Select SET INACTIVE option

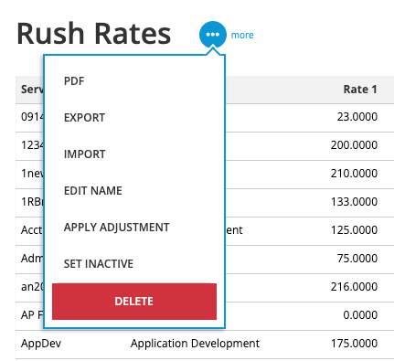pyautogui.click(x=99, y=264)
